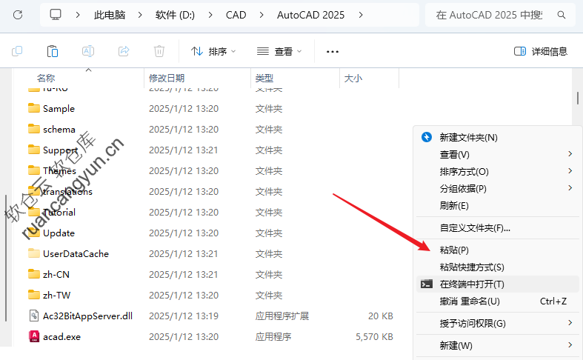The width and height of the screenshot is (583, 360).
Task: Click AutoCAD 2025 breadcrumb segment
Action: coord(310,15)
